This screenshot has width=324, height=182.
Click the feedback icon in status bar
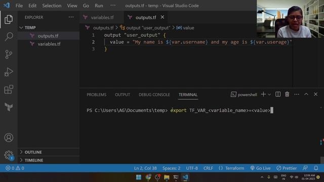(305, 168)
